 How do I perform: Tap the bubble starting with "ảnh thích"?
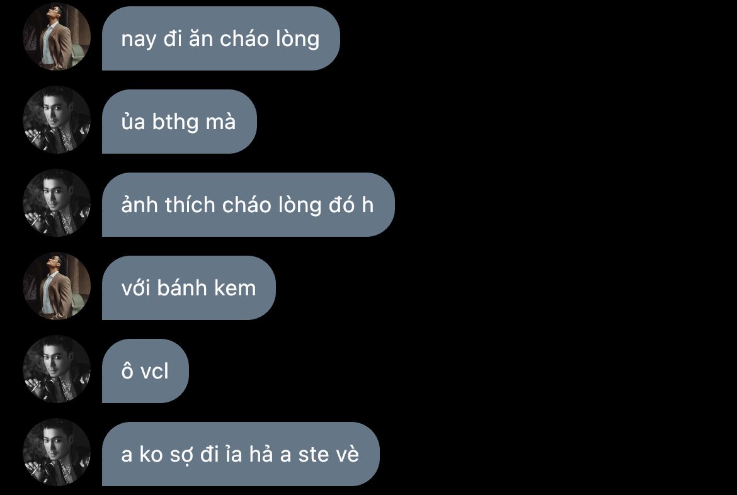click(x=248, y=205)
